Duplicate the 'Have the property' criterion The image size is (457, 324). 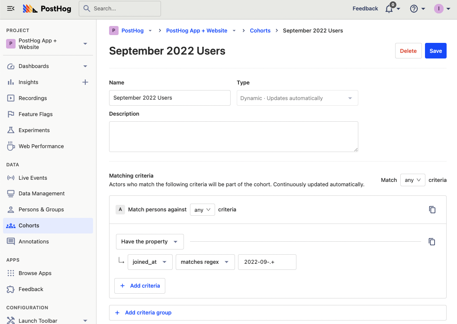coord(431,242)
